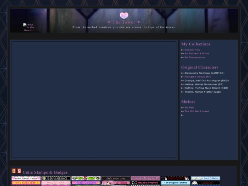Open the Art Commissions link
248x186 pixels.
(195, 57)
